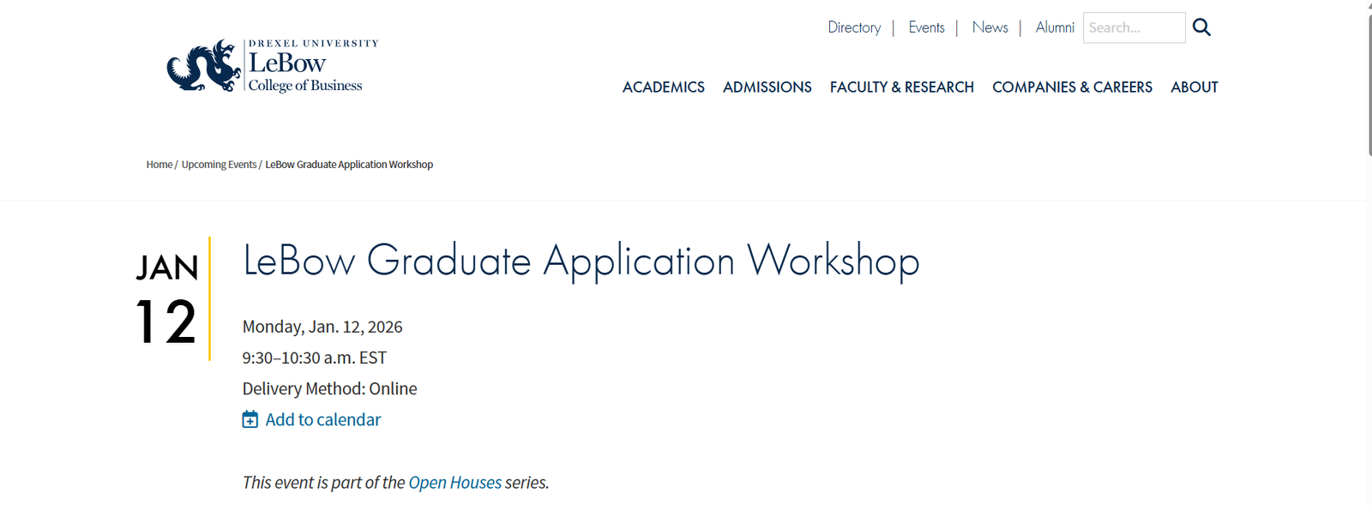Click the Drexel dragon logo icon

[203, 65]
